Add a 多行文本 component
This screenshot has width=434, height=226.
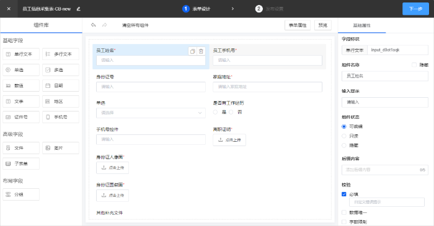[61, 54]
